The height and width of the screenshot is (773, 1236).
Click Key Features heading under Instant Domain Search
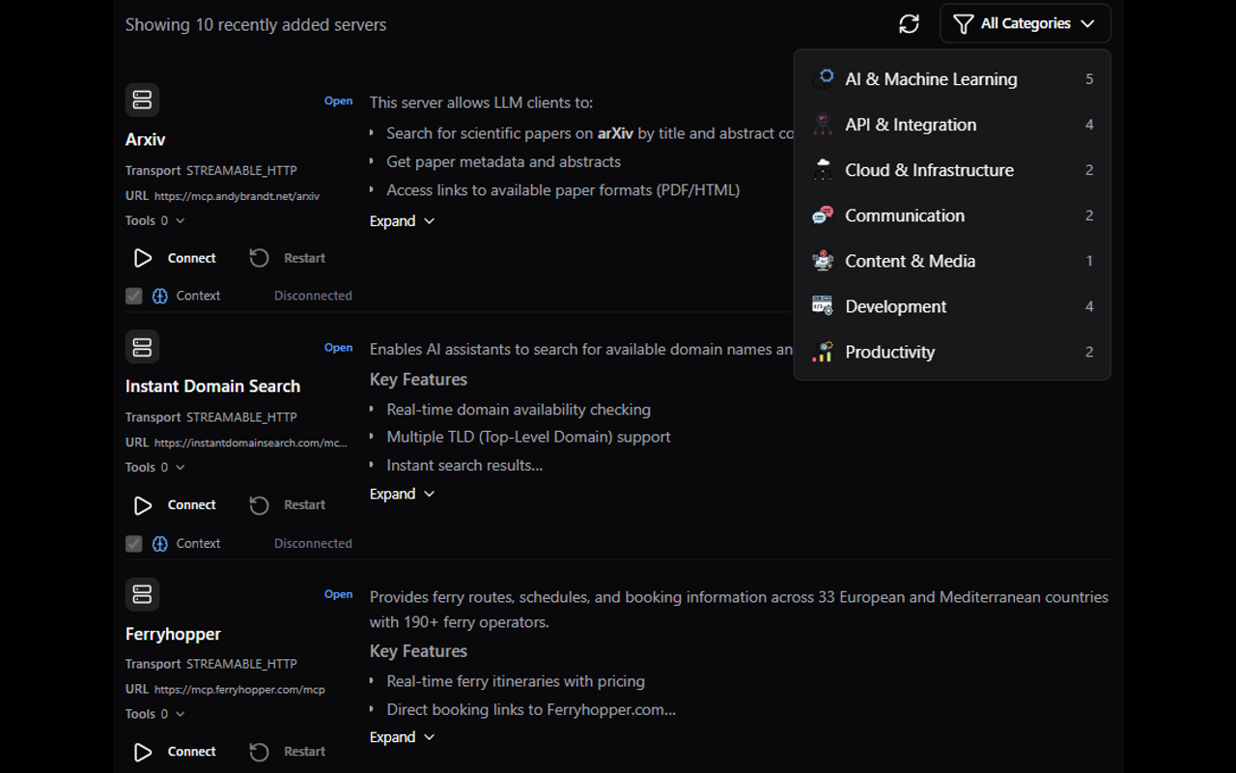(418, 380)
